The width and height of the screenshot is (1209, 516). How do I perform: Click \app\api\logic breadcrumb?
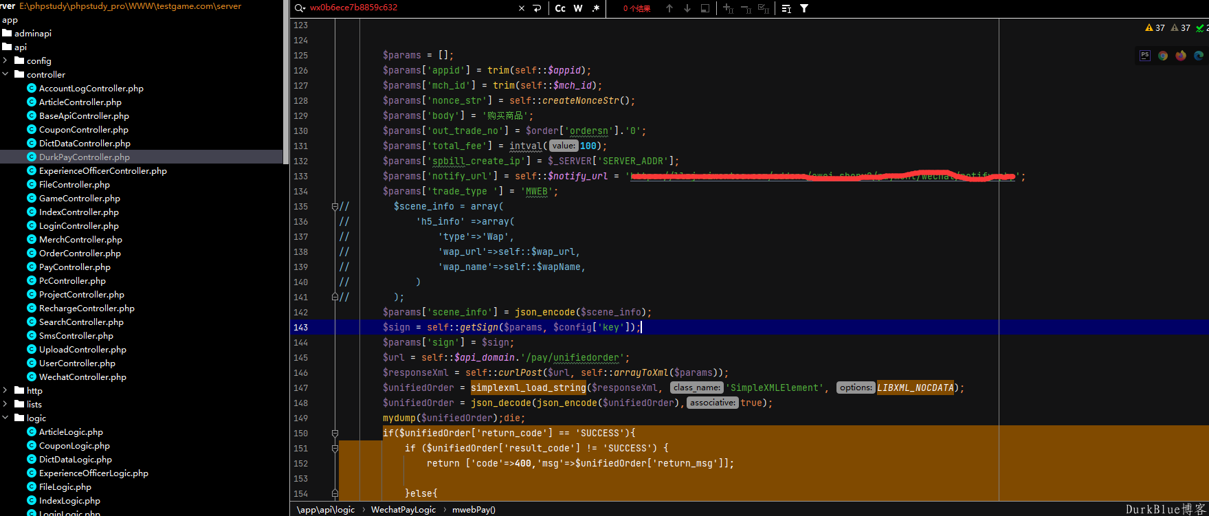[x=326, y=509]
